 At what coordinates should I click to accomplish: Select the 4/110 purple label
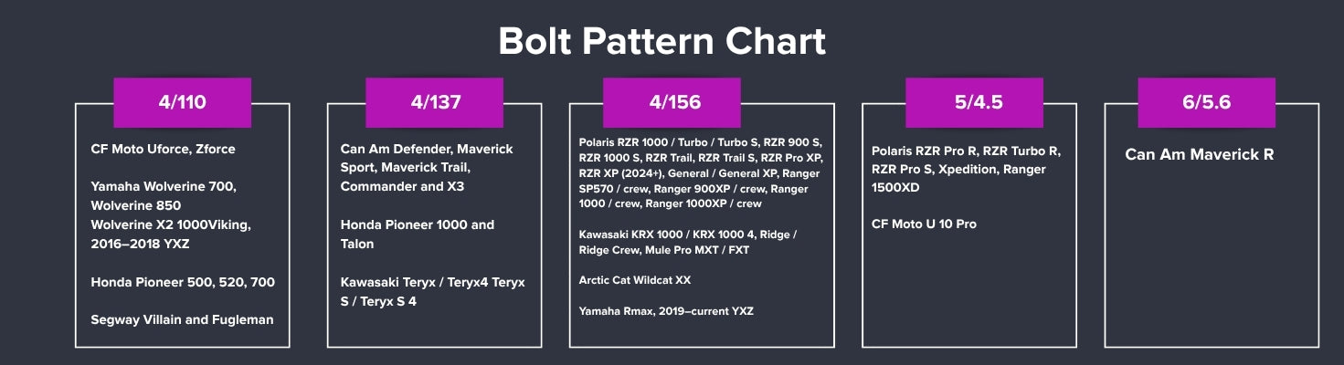tap(182, 102)
